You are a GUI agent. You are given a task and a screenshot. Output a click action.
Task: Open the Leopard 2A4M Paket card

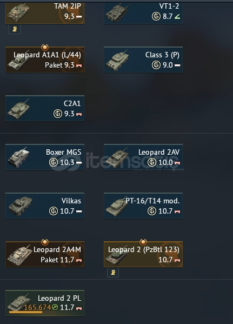pos(45,254)
